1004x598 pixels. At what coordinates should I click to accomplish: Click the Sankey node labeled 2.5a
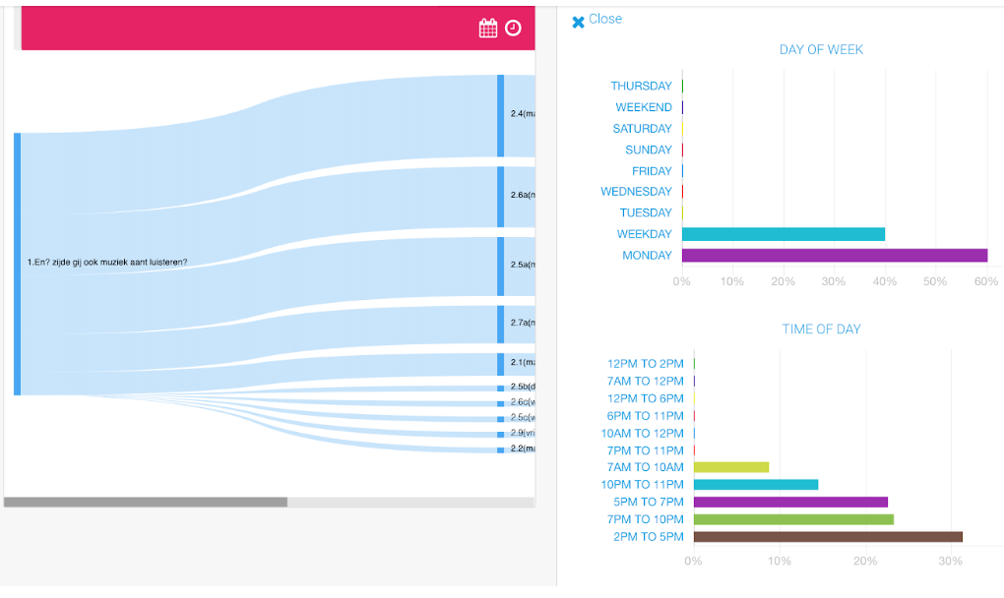(x=500, y=266)
